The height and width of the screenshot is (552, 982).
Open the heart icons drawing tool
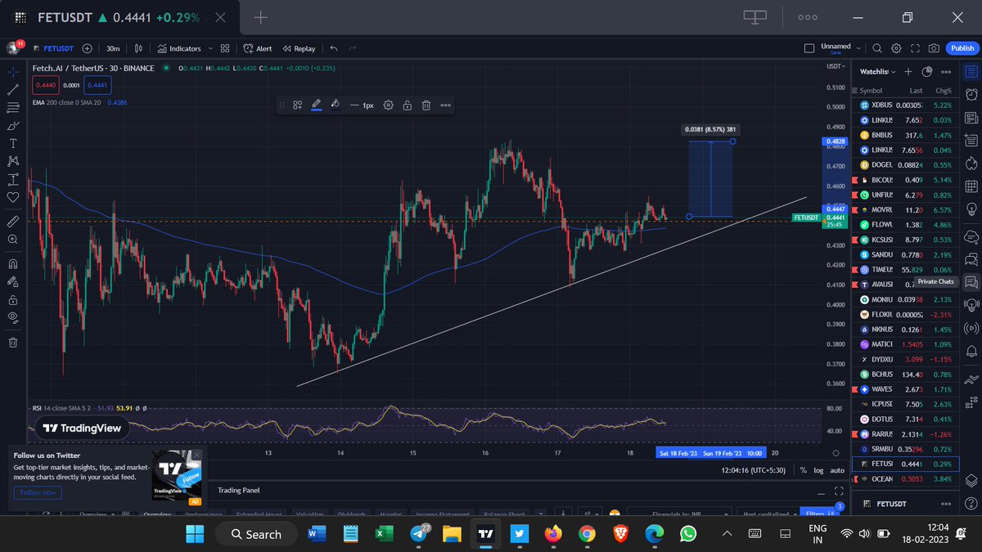[13, 197]
